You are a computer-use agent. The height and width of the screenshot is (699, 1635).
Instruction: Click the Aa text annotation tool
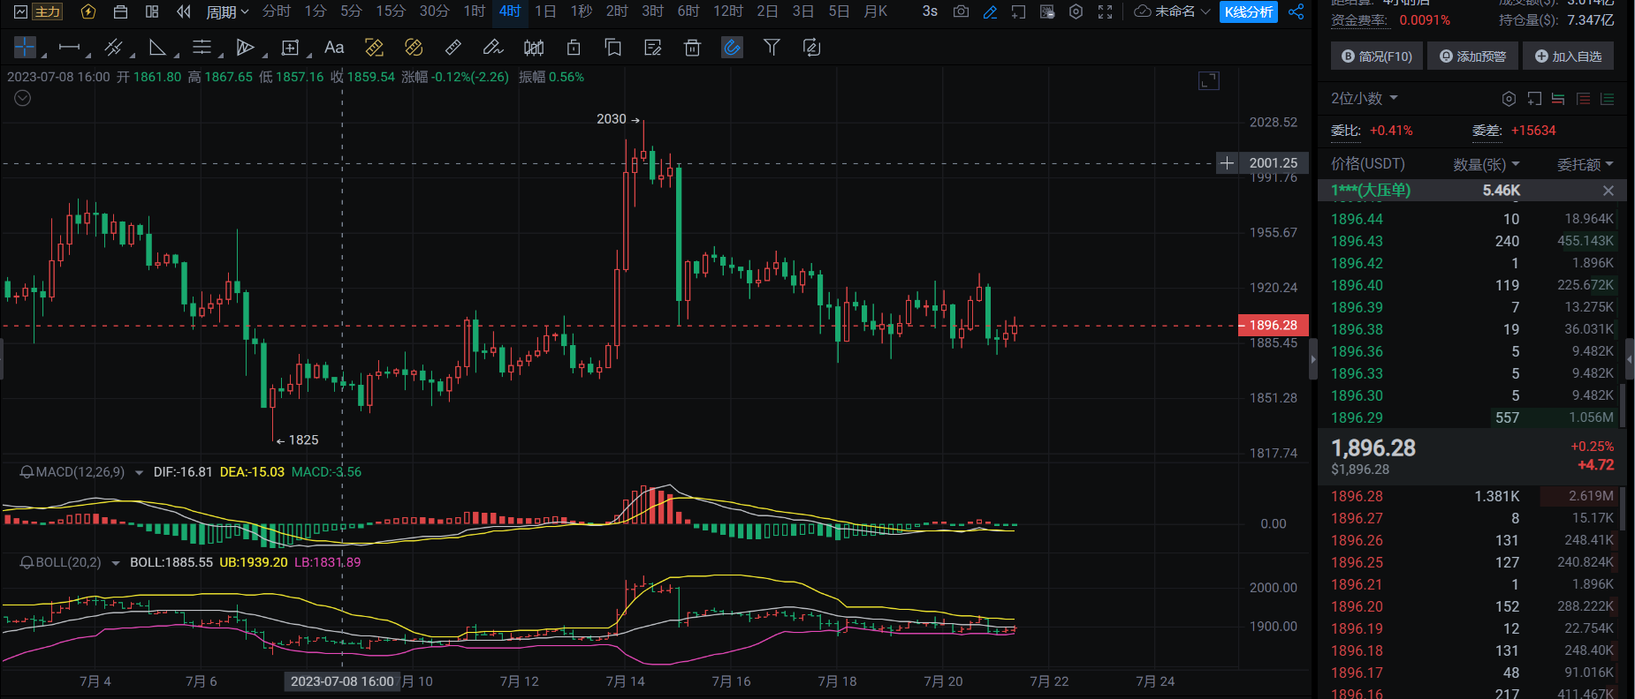tap(334, 48)
